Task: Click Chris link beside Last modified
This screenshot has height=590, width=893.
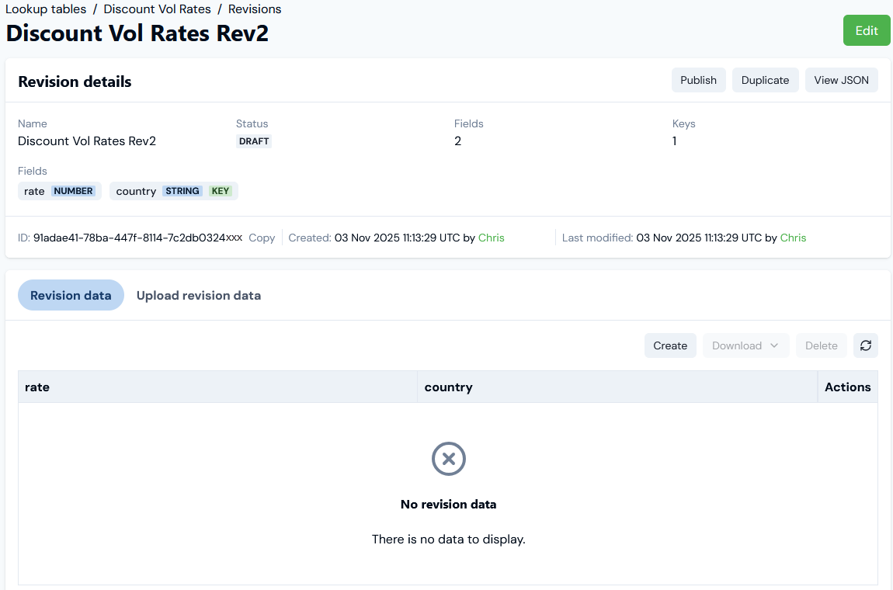Action: coord(793,238)
